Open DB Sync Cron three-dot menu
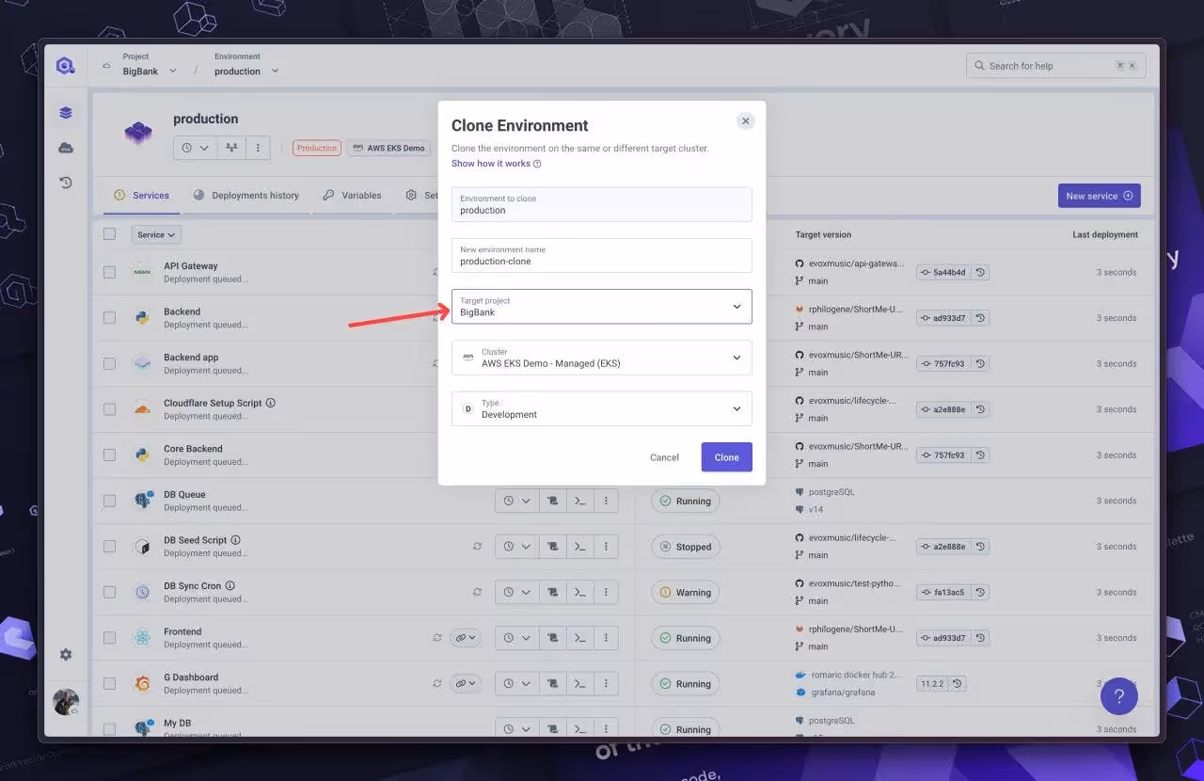The height and width of the screenshot is (781, 1204). click(x=607, y=592)
